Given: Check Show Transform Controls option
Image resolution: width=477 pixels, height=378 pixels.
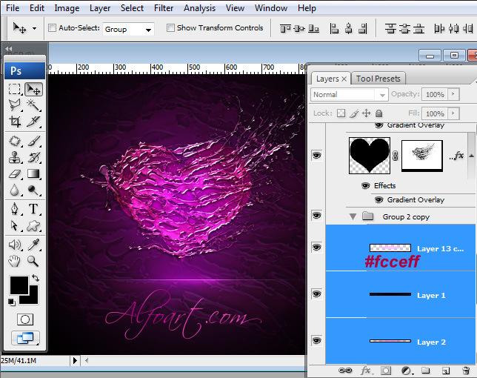Looking at the screenshot, I should 170,28.
